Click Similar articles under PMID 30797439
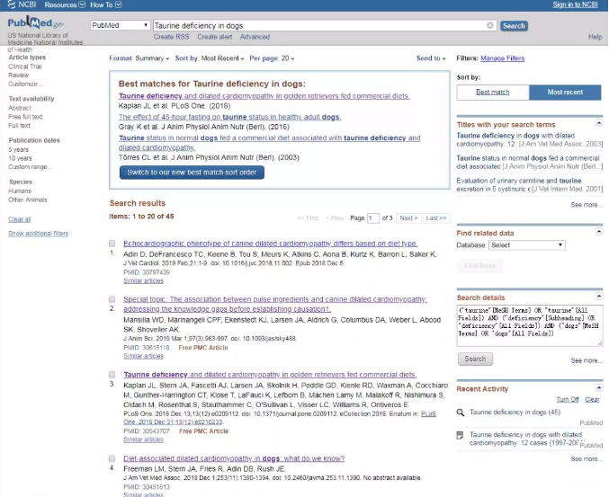609x497 pixels. 143,281
